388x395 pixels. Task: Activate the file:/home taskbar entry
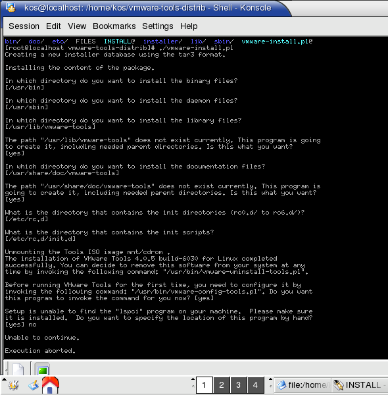click(303, 385)
